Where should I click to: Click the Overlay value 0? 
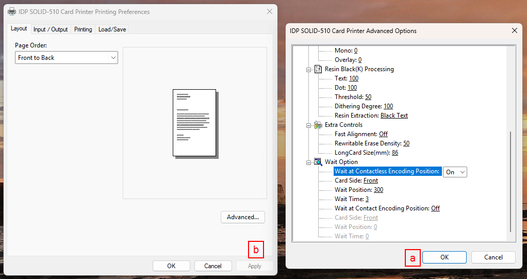pyautogui.click(x=359, y=60)
